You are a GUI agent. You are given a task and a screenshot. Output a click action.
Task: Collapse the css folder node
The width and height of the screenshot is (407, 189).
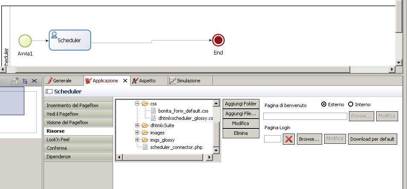click(137, 104)
